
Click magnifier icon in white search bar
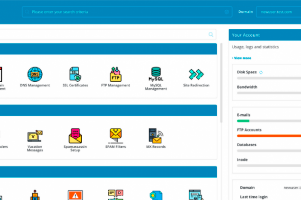coord(211,34)
